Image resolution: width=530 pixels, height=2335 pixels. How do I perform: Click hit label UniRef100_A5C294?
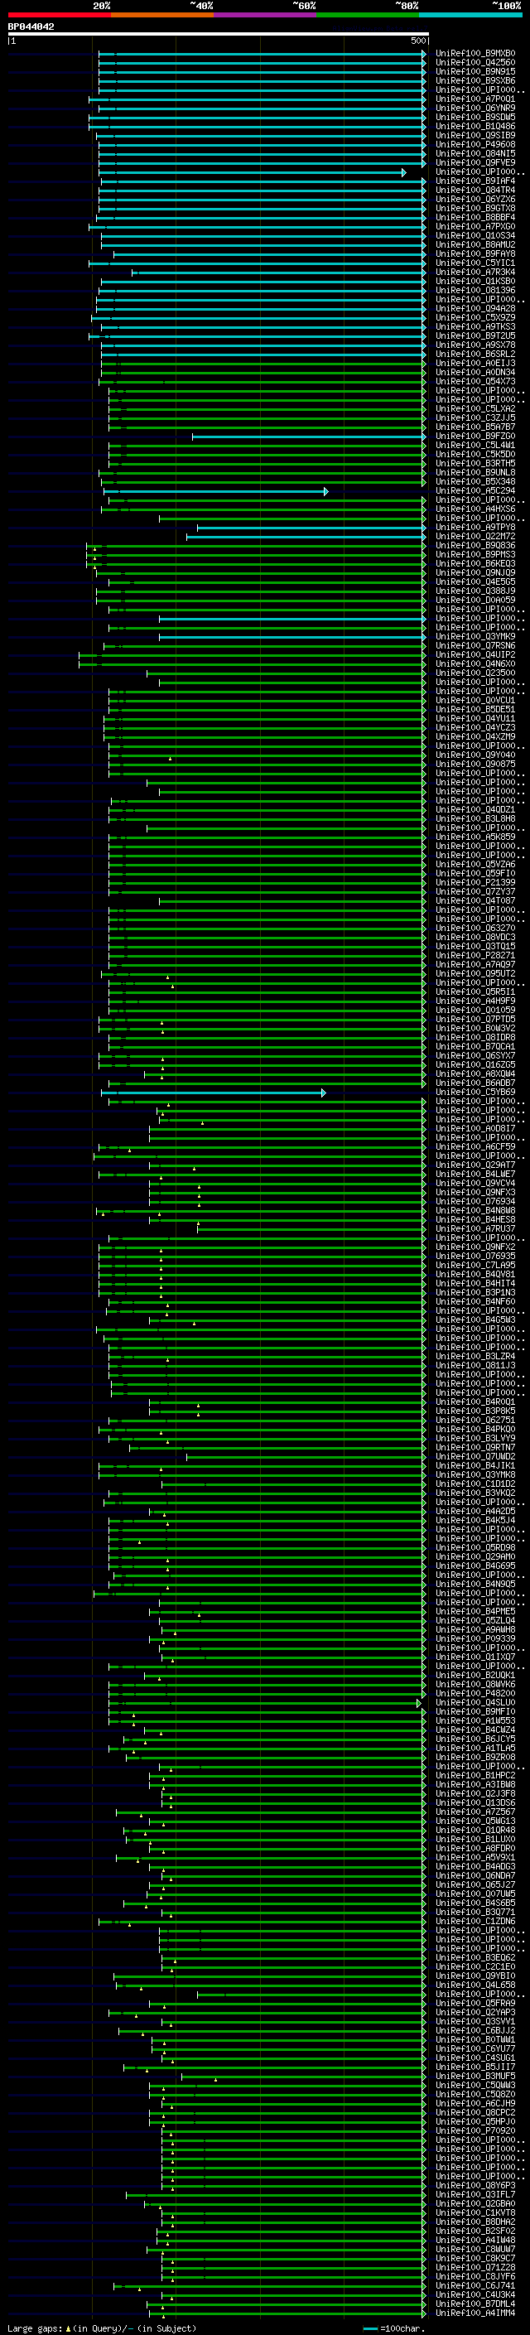(x=475, y=491)
